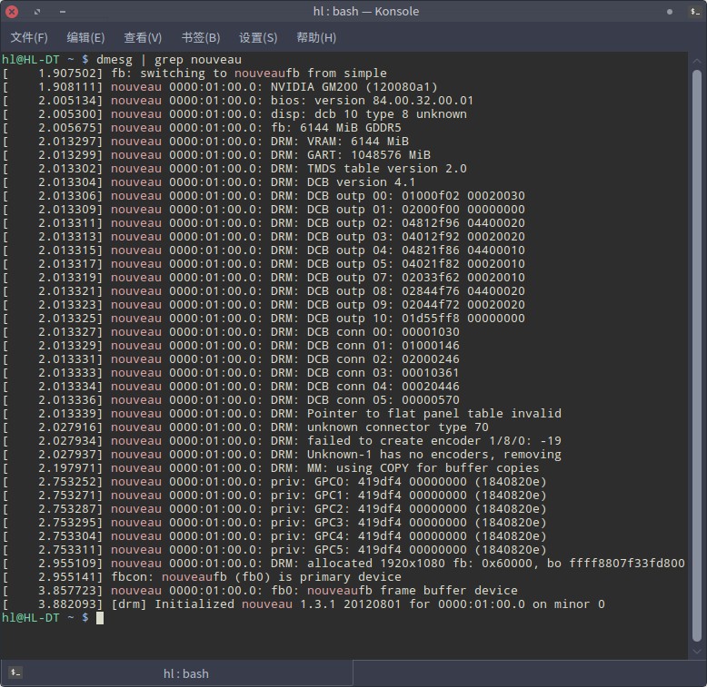This screenshot has width=707, height=687.
Task: Click the scrollbar down arrow
Action: point(697,652)
